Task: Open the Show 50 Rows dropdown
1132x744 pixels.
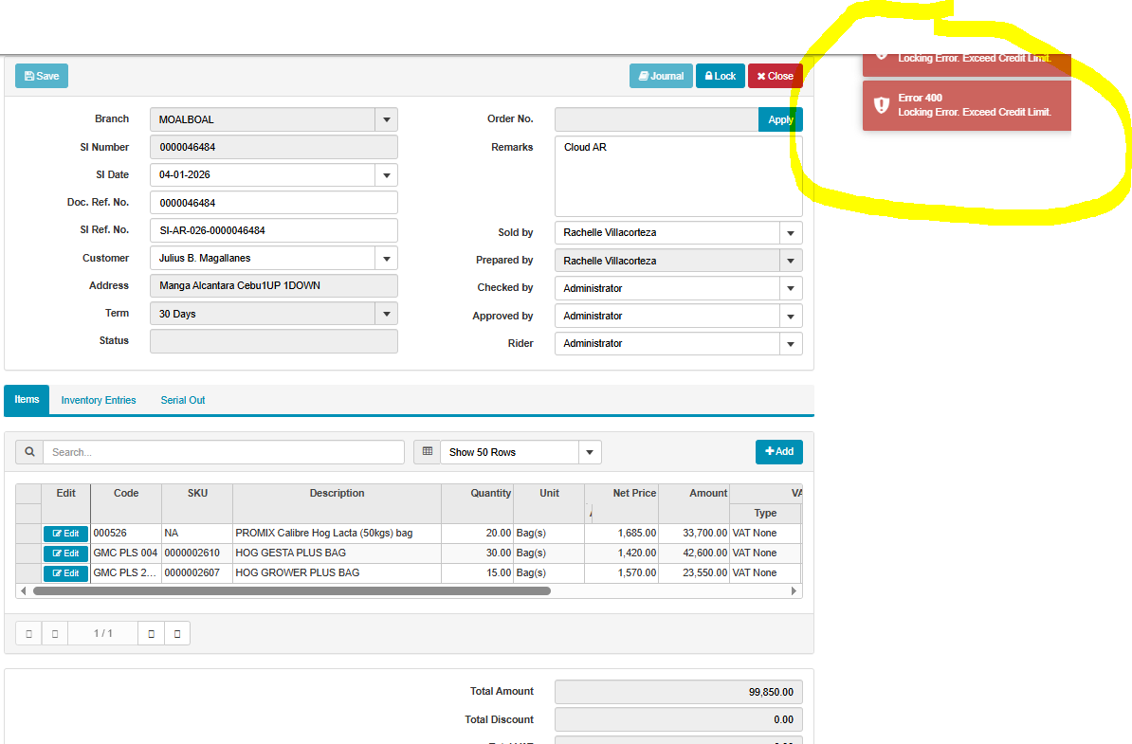Action: coord(590,452)
